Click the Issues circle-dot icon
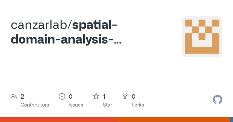The height and width of the screenshot is (122, 233). tap(62, 96)
